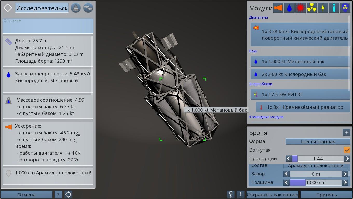This screenshot has height=199, width=353.
Task: Increase Толщина with the right arrow
Action: (x=345, y=182)
